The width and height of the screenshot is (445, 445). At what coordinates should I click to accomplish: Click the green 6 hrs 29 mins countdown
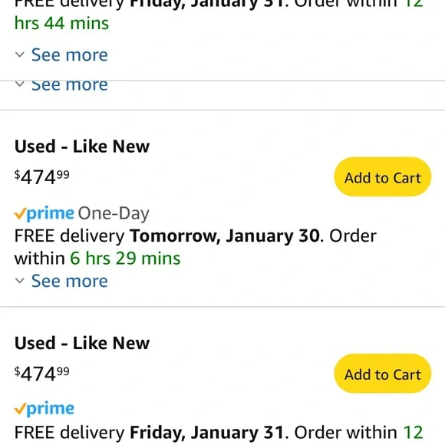(x=125, y=259)
